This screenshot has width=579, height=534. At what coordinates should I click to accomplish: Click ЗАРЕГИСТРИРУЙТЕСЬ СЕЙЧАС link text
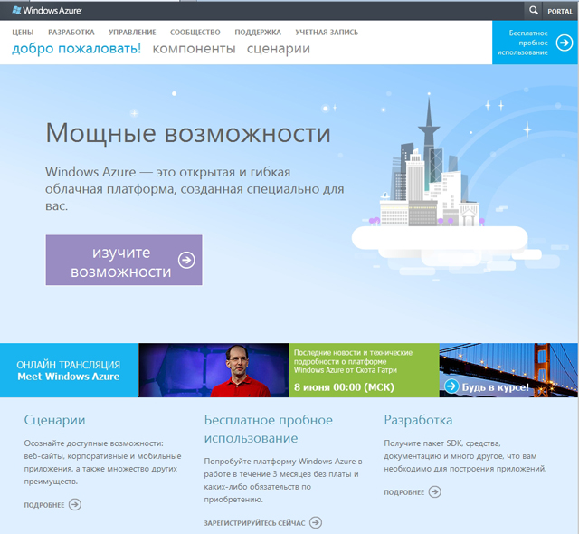(254, 523)
